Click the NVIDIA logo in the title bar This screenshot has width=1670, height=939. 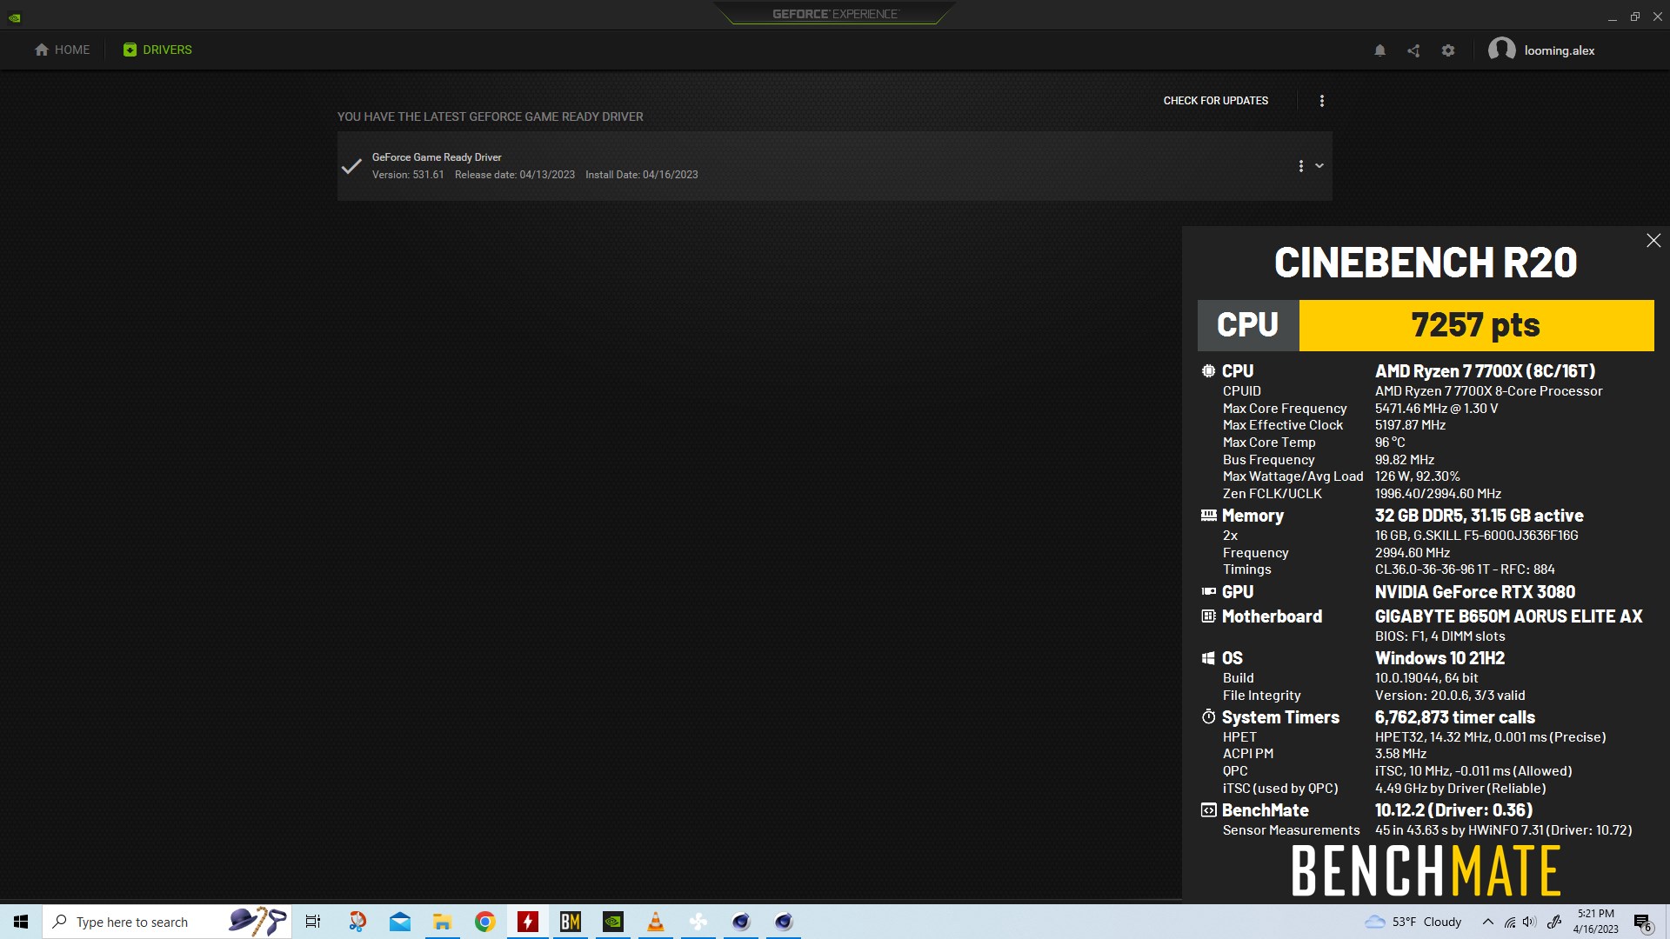tap(15, 17)
